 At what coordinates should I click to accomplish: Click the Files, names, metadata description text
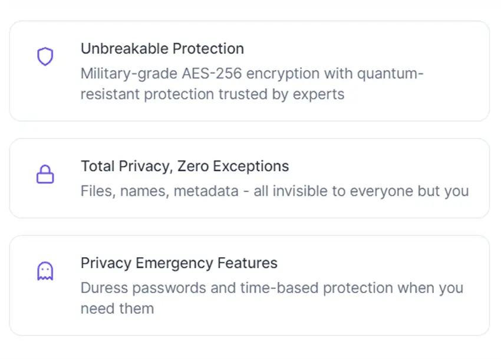[x=275, y=191]
